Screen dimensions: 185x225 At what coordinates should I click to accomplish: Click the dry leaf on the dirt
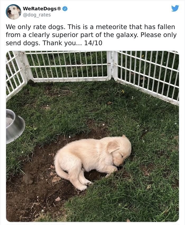[56, 179]
